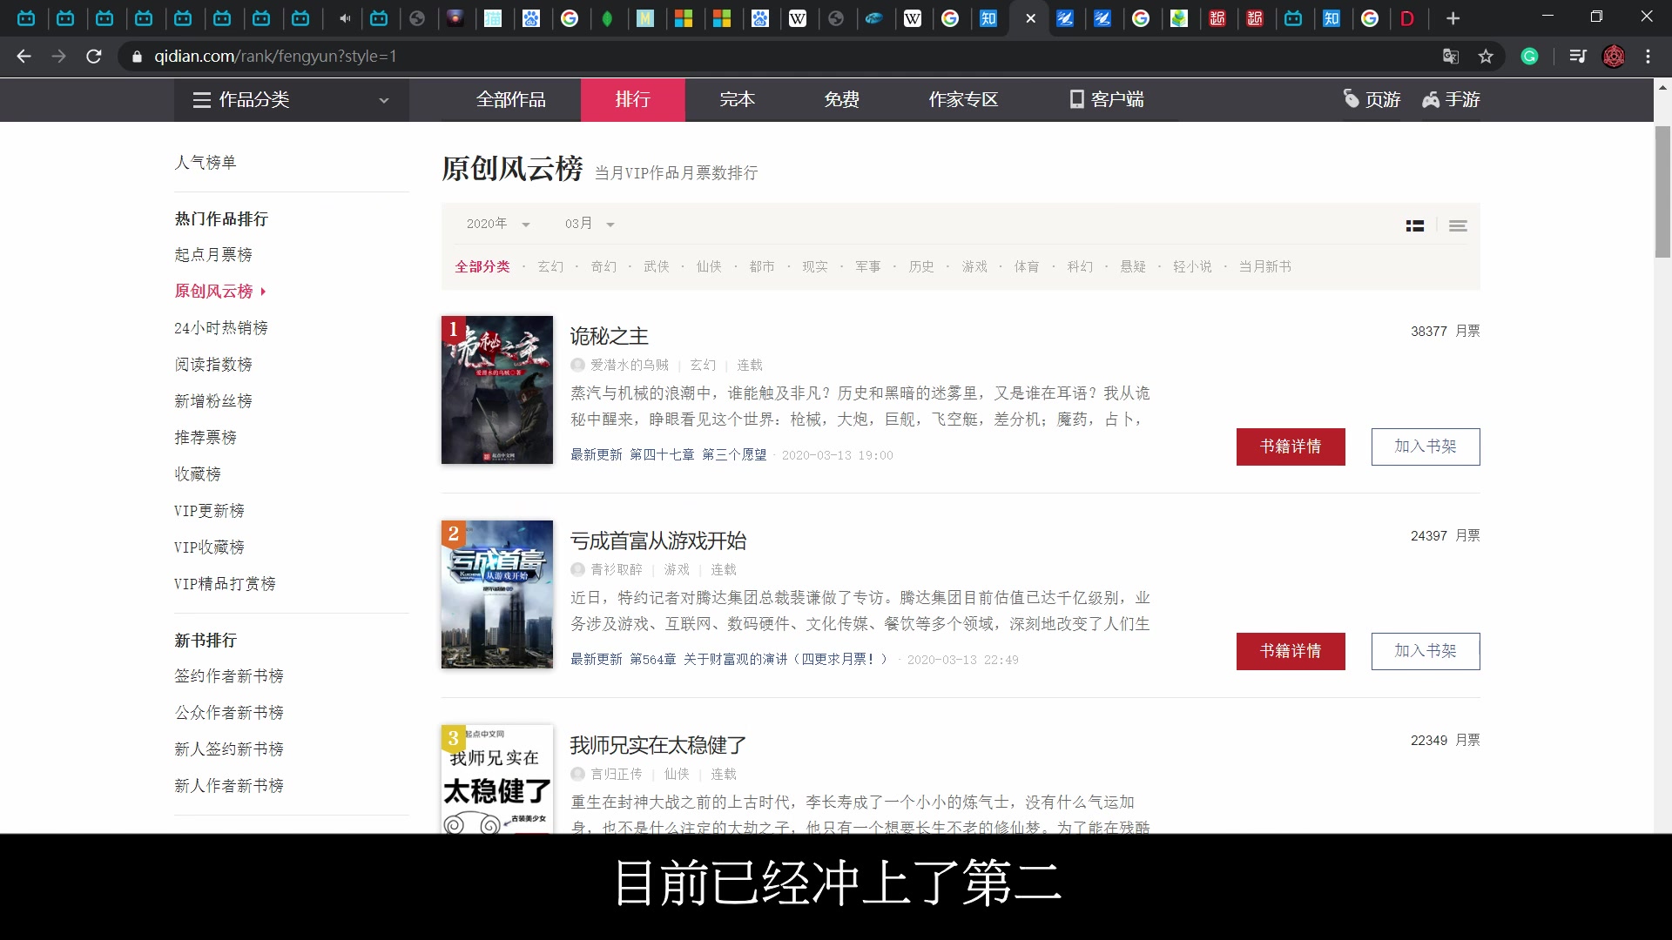Screen dimensions: 1672x940
Task: Select the 仙侠 genre filter tab
Action: click(707, 266)
